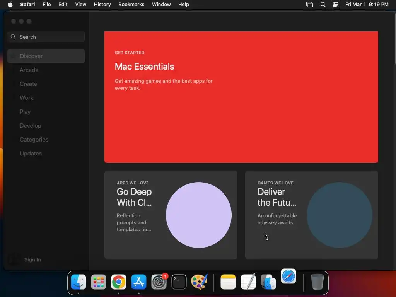Click the Mac Essentials heading
This screenshot has width=396, height=297.
click(145, 67)
